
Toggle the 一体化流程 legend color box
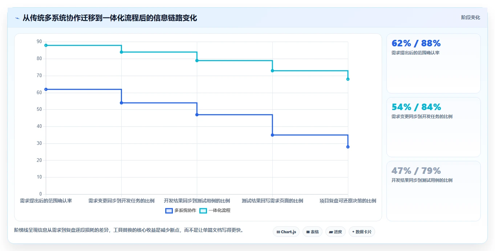tap(203, 210)
